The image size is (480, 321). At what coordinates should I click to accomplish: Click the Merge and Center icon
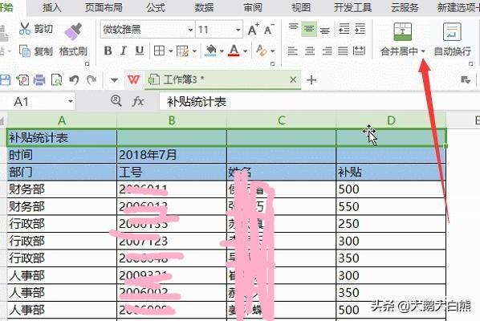[x=403, y=32]
